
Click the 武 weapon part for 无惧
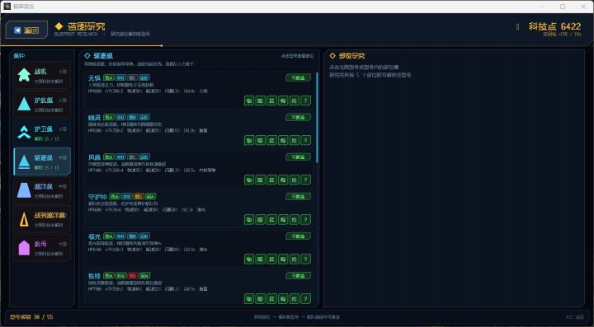[271, 100]
